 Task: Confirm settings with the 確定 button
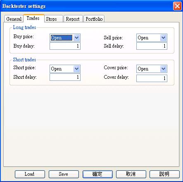point(97,174)
